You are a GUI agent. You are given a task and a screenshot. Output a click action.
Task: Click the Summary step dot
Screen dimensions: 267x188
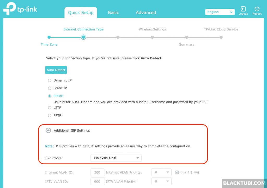tap(187, 37)
